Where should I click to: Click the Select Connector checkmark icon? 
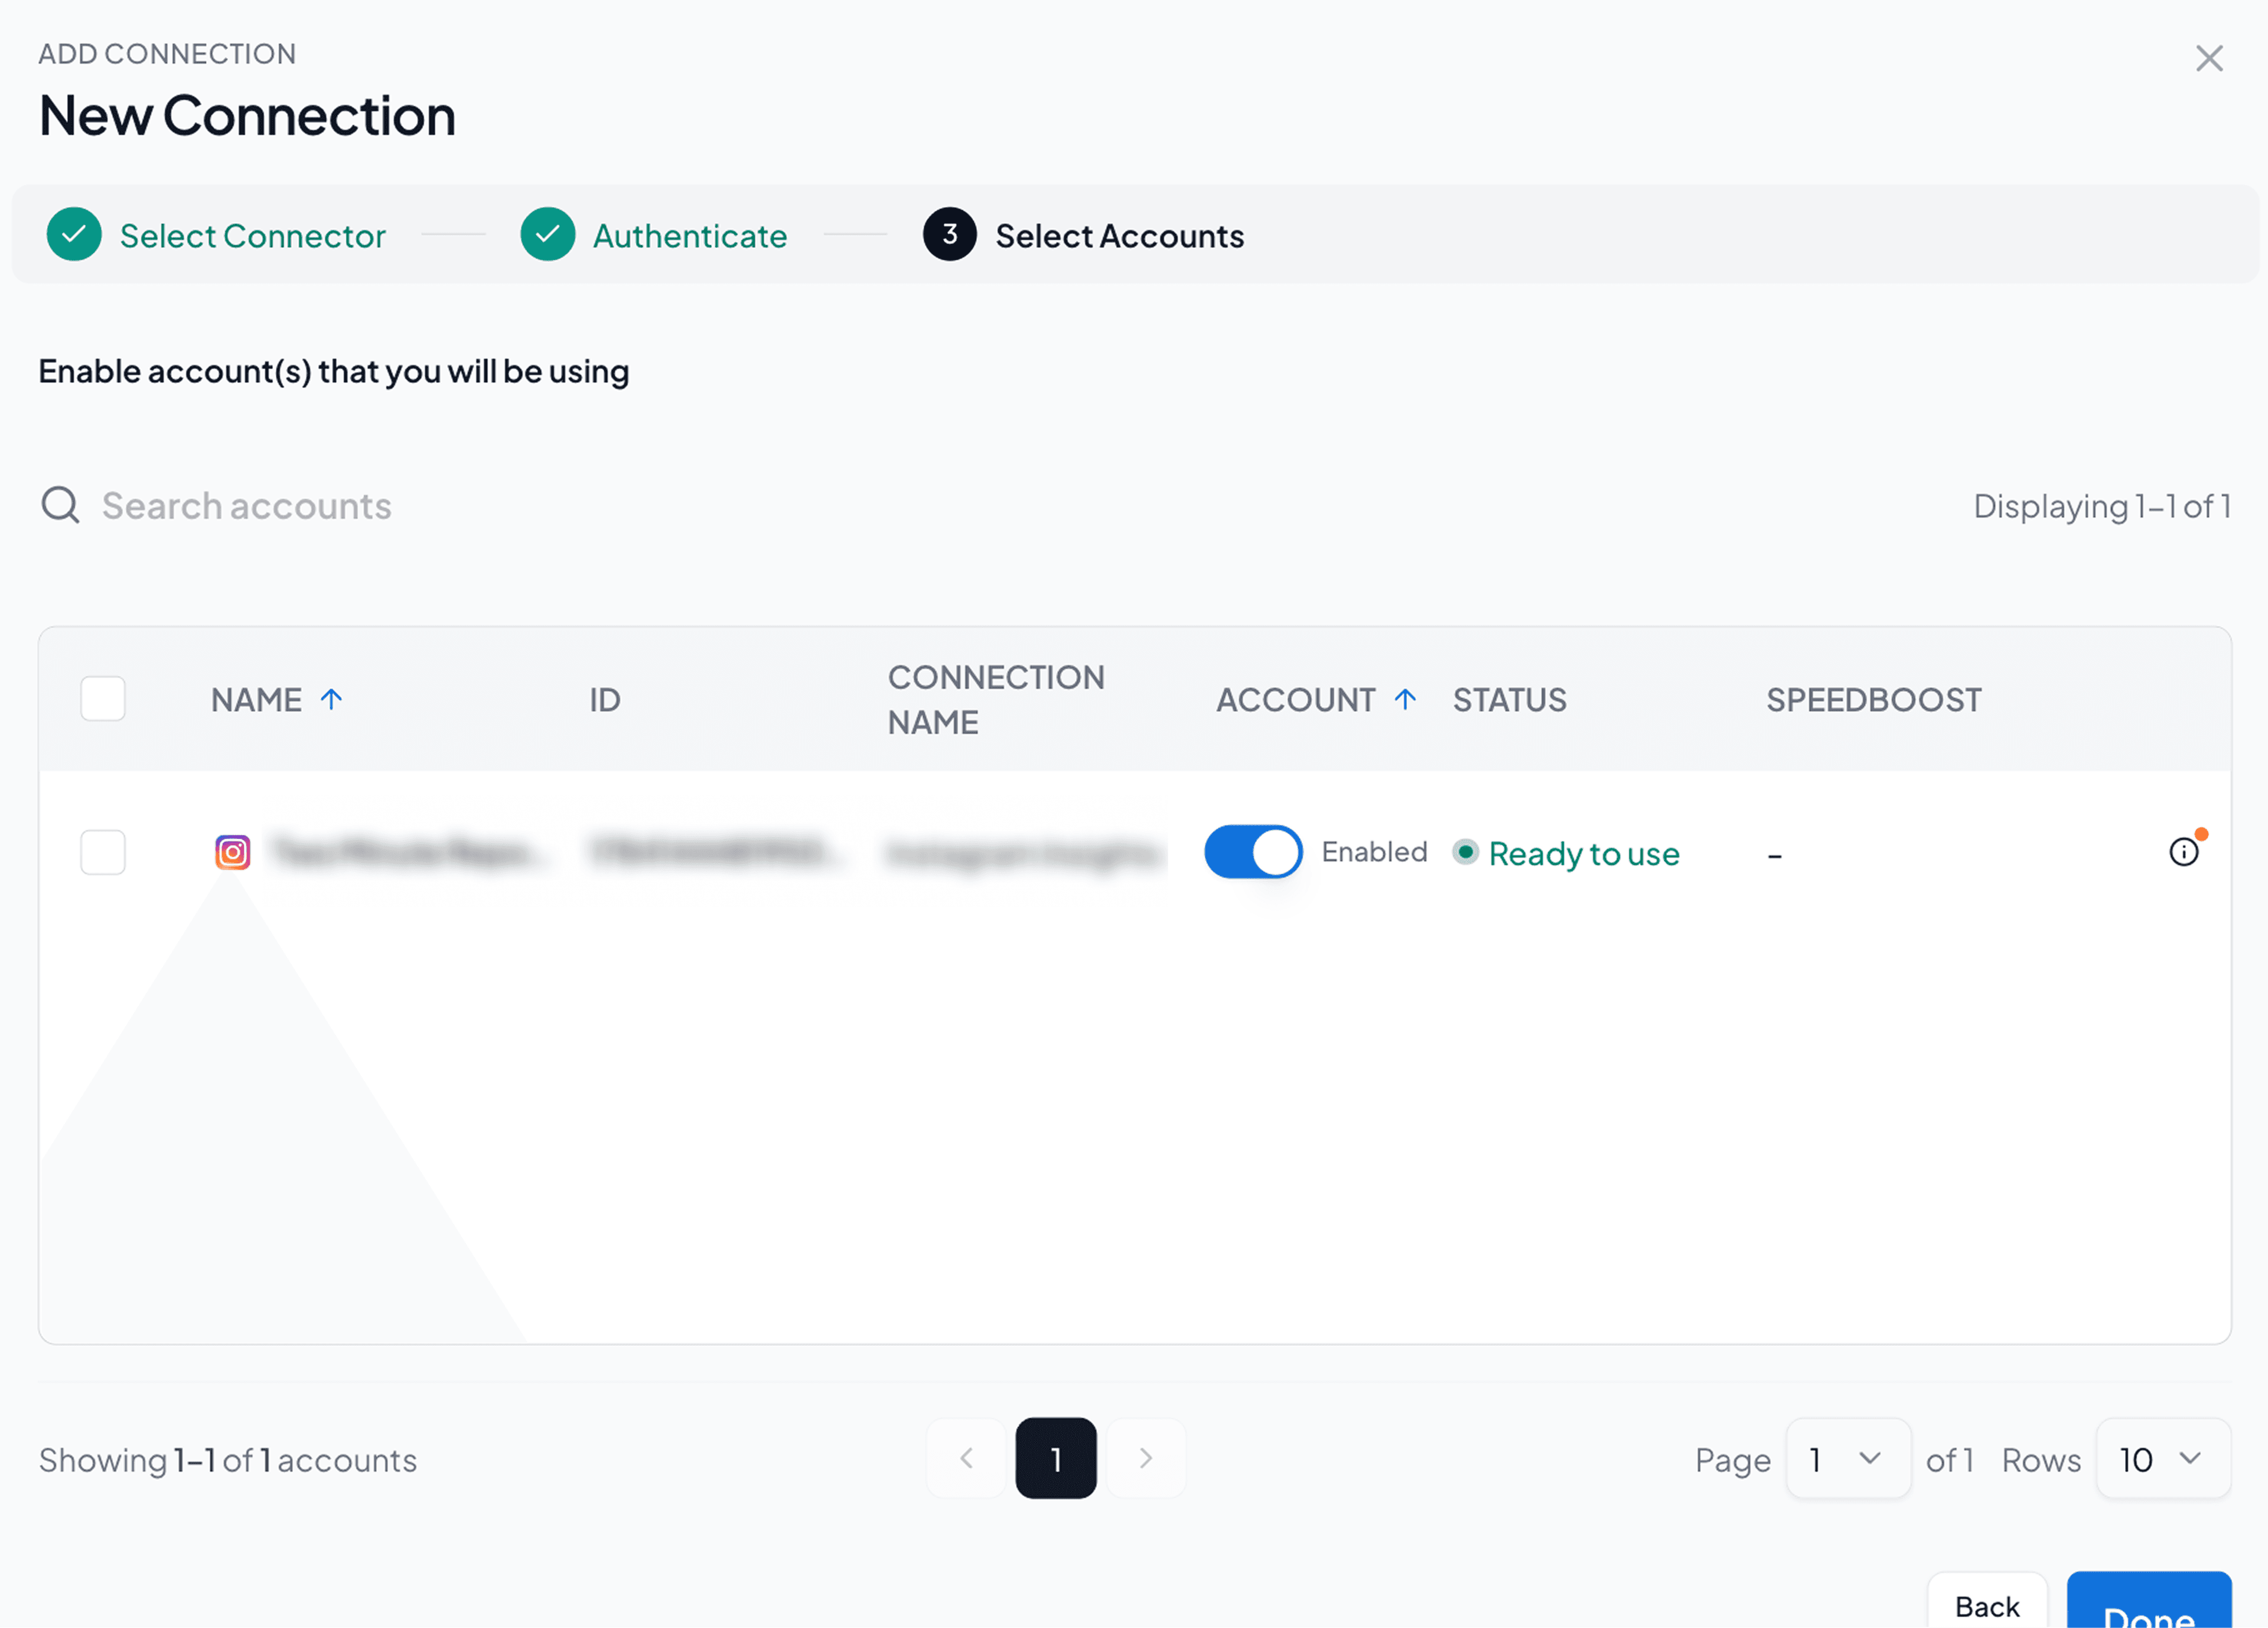tap(74, 234)
